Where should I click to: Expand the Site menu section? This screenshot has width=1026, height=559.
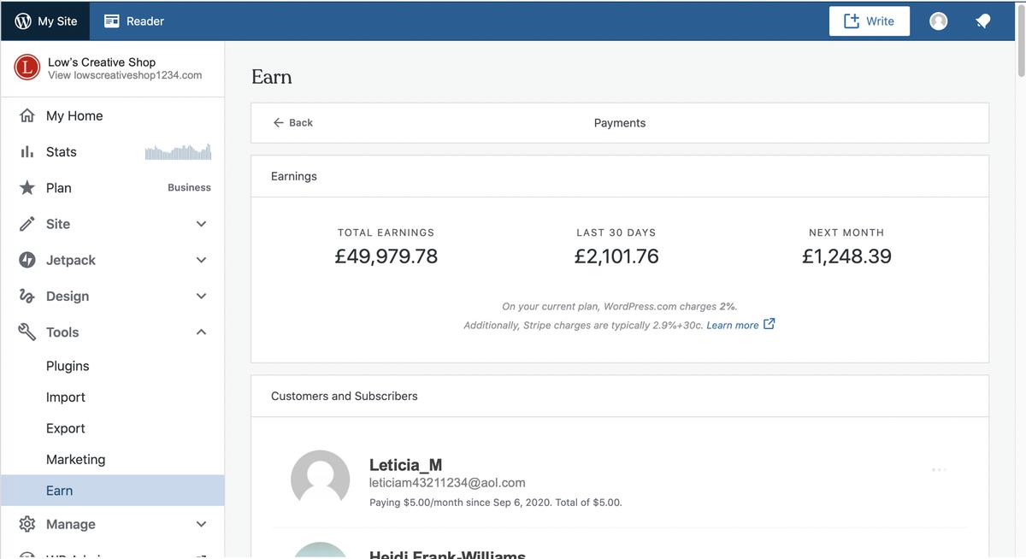point(201,224)
